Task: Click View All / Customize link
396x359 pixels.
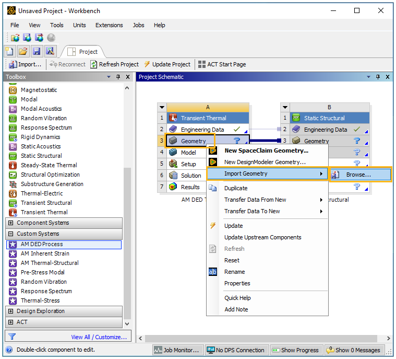Action: [x=99, y=337]
